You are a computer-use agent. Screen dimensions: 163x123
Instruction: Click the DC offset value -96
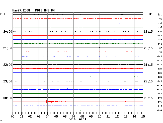[x=160, y=52]
